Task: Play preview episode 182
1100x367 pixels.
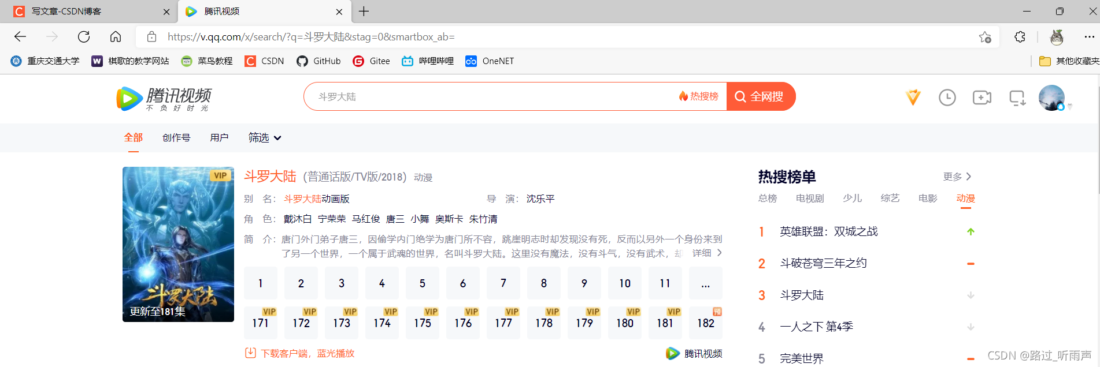Action: (706, 323)
